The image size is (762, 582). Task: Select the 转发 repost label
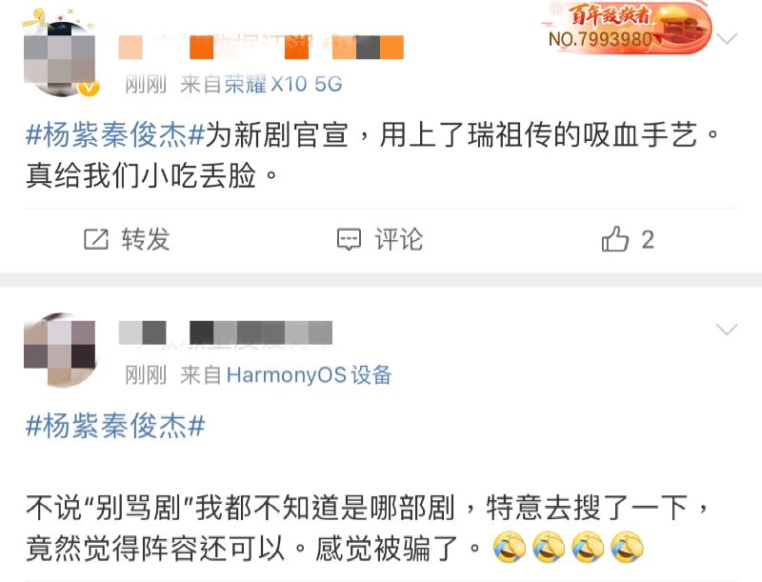point(146,239)
